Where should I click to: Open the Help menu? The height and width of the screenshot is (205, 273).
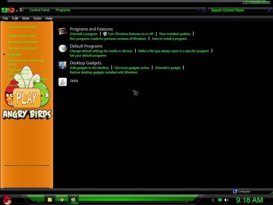(49, 18)
